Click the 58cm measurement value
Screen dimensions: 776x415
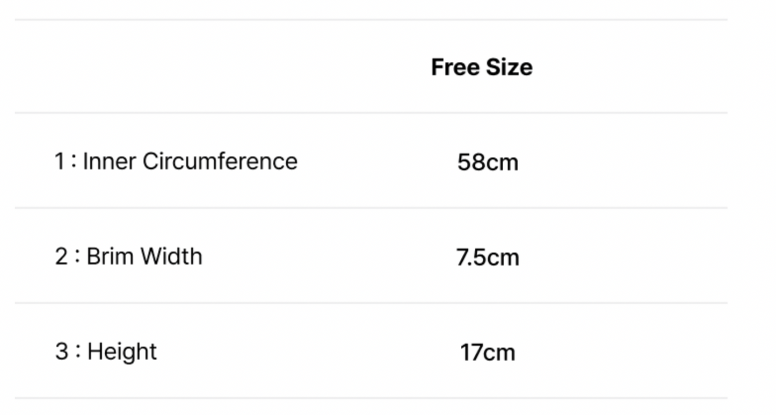click(x=488, y=162)
